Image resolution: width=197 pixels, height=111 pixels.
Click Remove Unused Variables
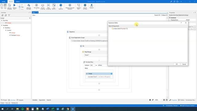pyautogui.click(x=70, y=6)
